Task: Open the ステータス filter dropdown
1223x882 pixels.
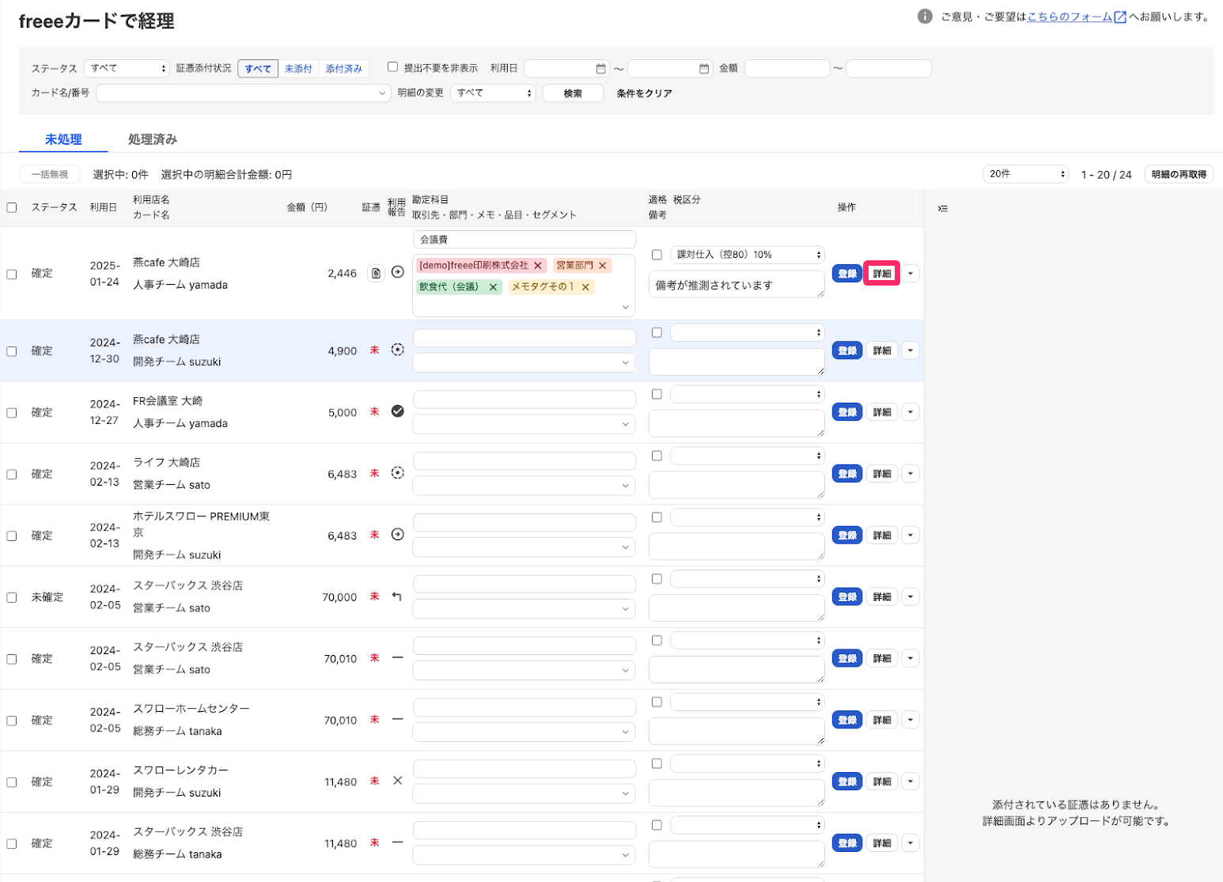Action: (x=127, y=69)
